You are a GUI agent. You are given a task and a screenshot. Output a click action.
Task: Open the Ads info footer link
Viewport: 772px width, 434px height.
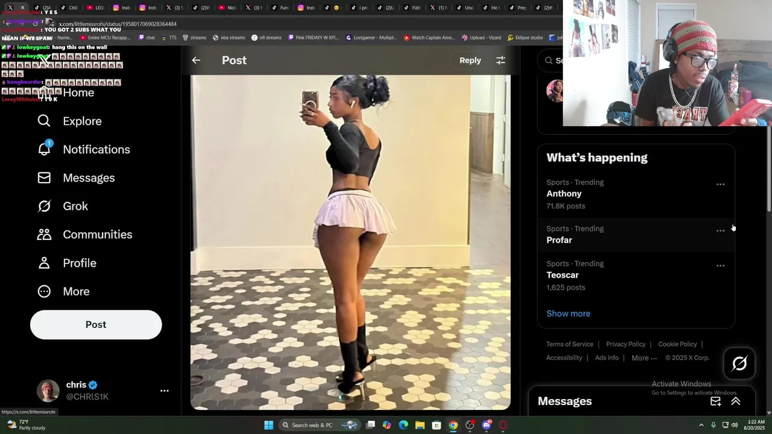(x=607, y=358)
